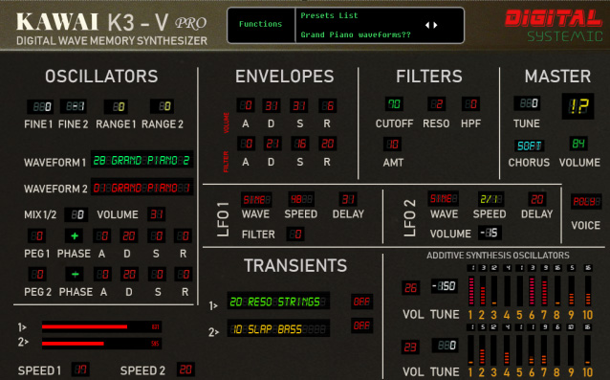This screenshot has width=610, height=380.
Task: Click the PEG 2 amount display
Action: pos(37,274)
